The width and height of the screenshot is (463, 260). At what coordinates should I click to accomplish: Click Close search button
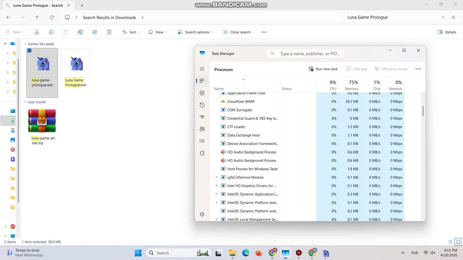tap(237, 32)
